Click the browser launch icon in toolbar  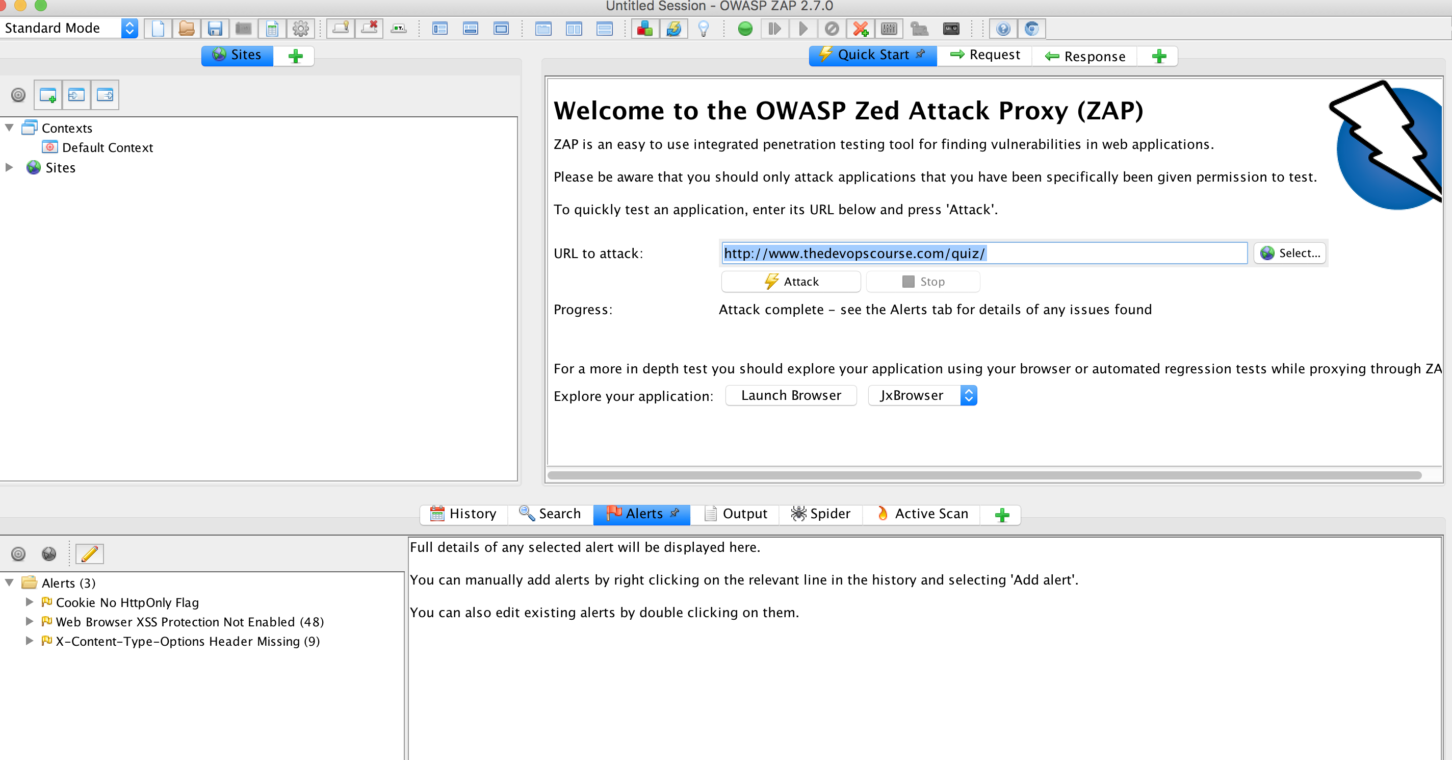tap(1031, 28)
